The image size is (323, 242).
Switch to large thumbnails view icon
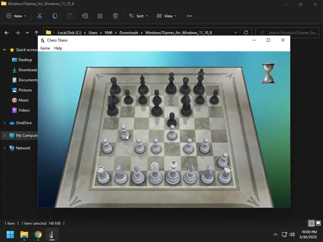[318, 223]
